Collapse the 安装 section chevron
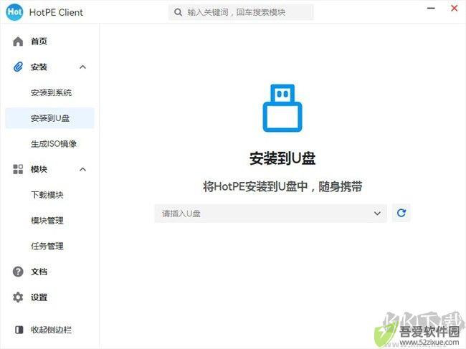 pos(82,67)
